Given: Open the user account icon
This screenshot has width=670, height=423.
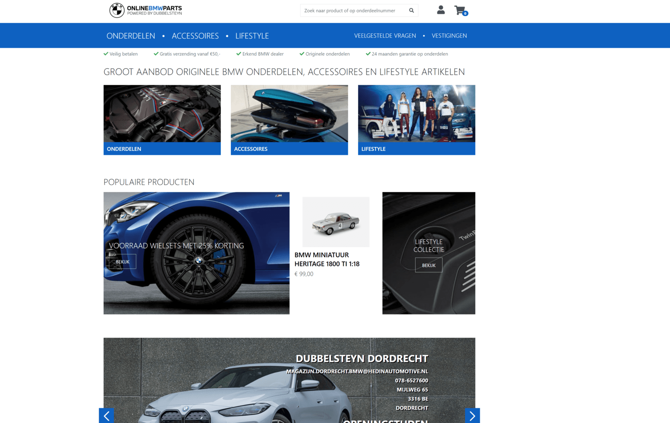Looking at the screenshot, I should click(441, 10).
